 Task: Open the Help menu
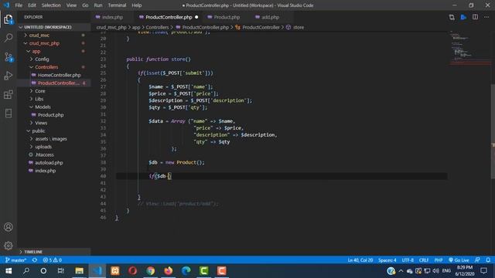coord(137,5)
